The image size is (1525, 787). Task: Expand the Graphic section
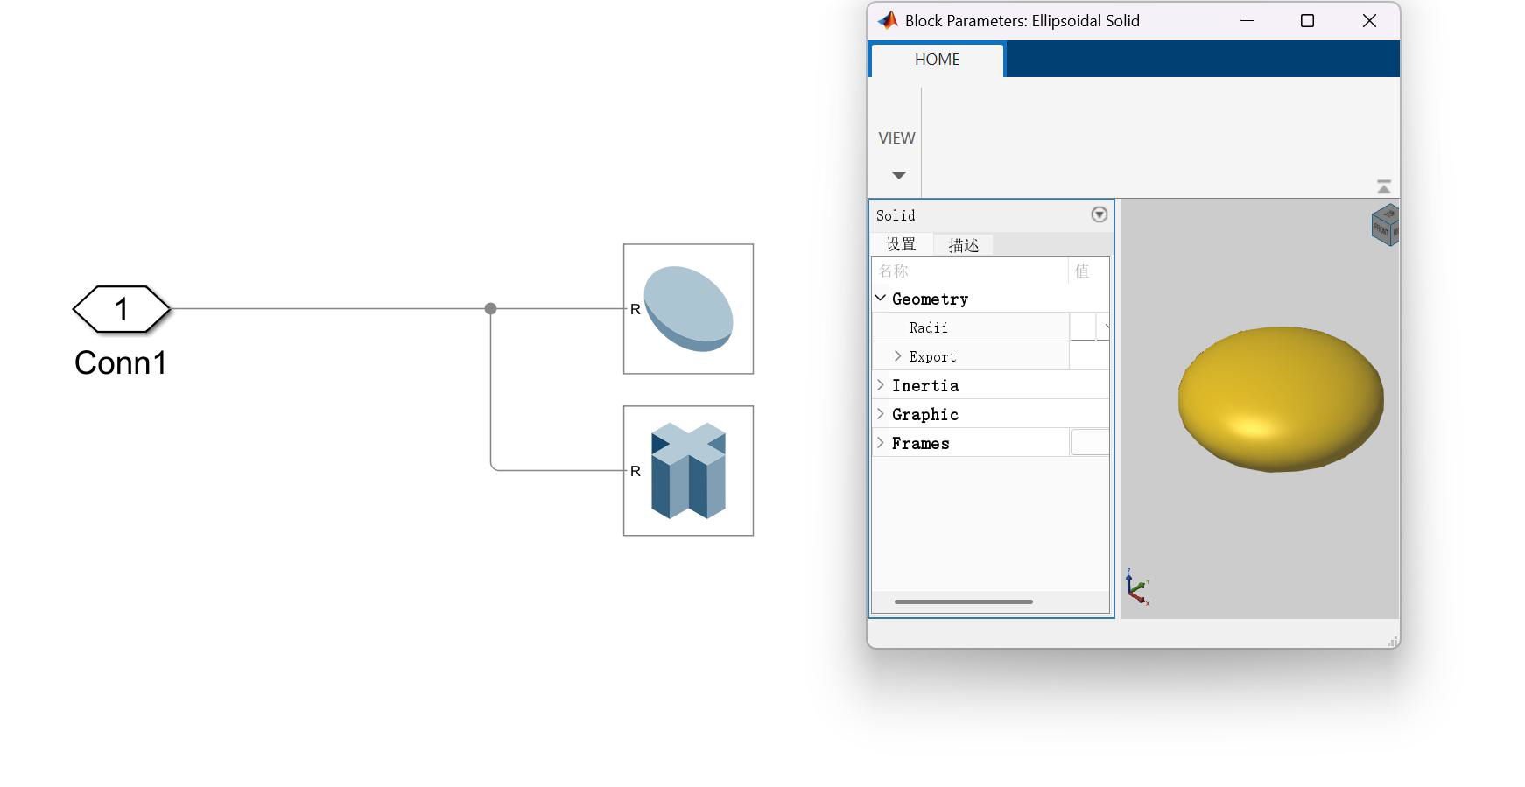(881, 414)
